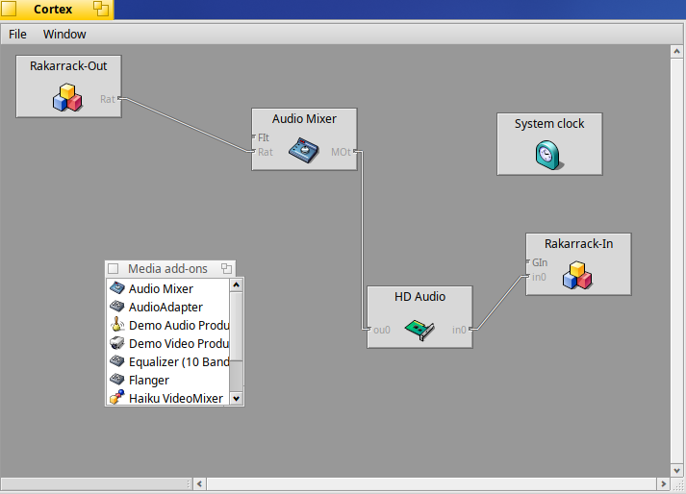This screenshot has height=494, width=686.
Task: Toggle the Cortex window zoom box
Action: coord(100,10)
